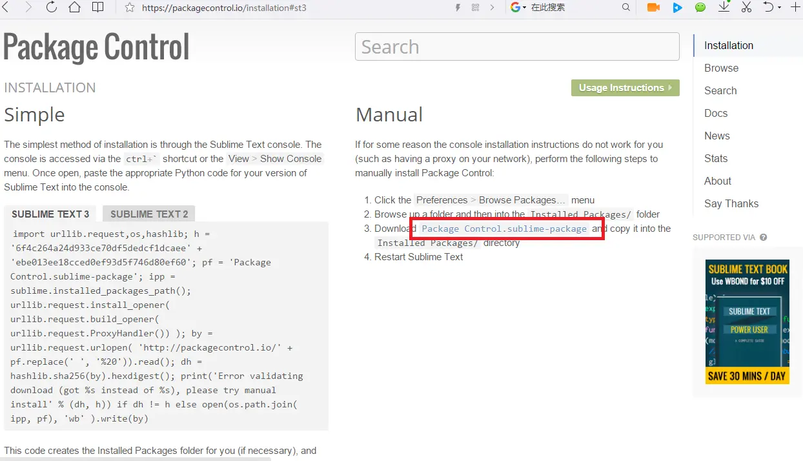Image resolution: width=803 pixels, height=461 pixels.
Task: Open the reading mode book icon
Action: pos(97,8)
